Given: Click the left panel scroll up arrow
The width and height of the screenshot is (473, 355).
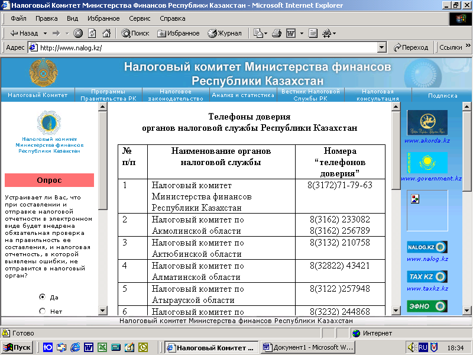Looking at the screenshot, I should [102, 106].
